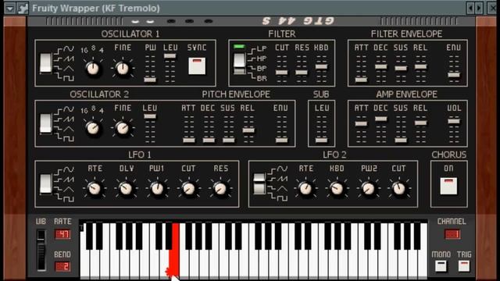500x281 pixels.
Task: Select square waveform icon in LFO 2
Action: click(282, 197)
